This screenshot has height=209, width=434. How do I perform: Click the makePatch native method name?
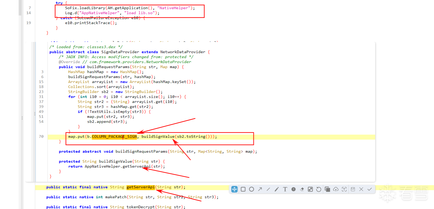[x=116, y=197]
